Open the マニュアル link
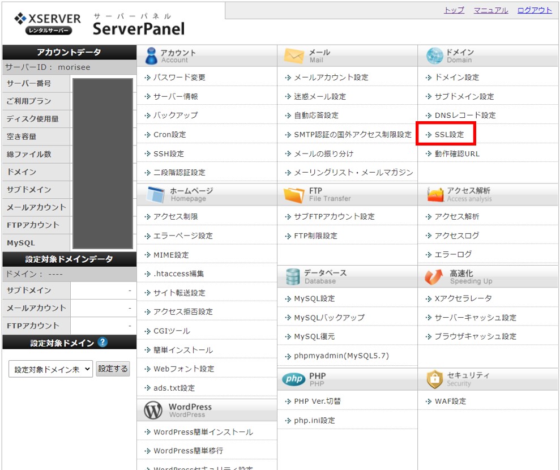The height and width of the screenshot is (470, 560). point(491,10)
